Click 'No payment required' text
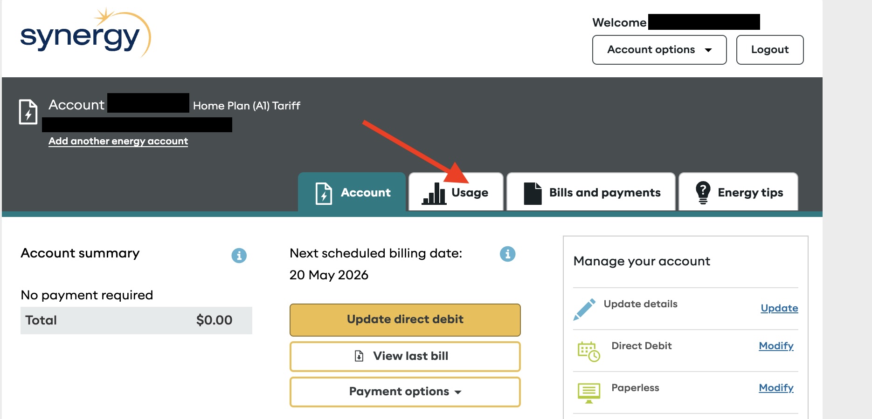Viewport: 872px width, 419px height. pyautogui.click(x=87, y=295)
